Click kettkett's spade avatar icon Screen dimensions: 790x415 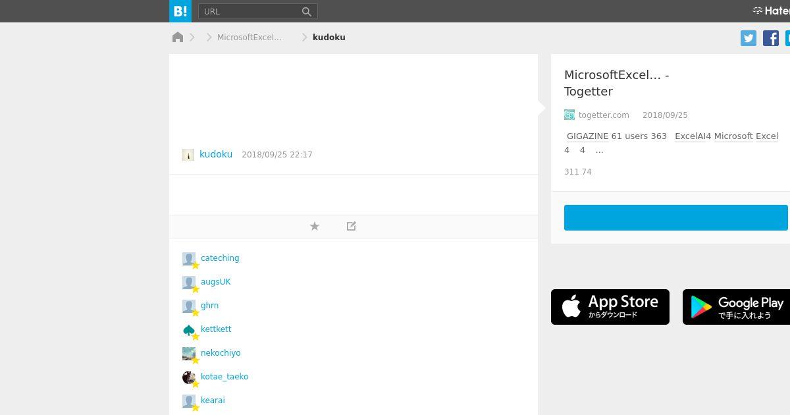coord(189,330)
